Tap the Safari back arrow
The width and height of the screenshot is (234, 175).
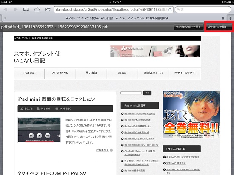[x=6, y=9]
